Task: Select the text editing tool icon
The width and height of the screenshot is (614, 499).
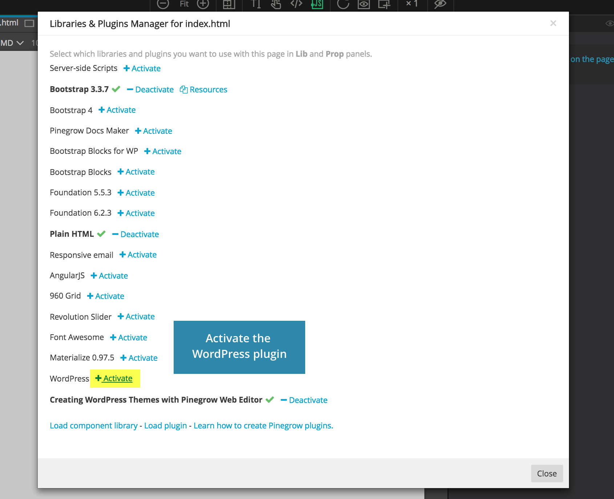Action: point(256,4)
